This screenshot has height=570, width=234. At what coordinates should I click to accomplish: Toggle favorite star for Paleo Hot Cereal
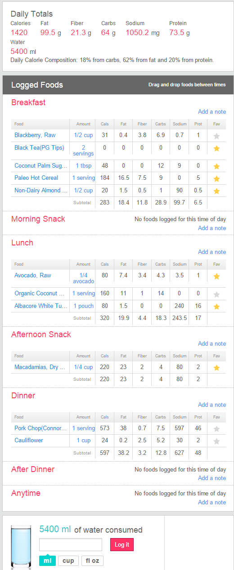pyautogui.click(x=216, y=179)
